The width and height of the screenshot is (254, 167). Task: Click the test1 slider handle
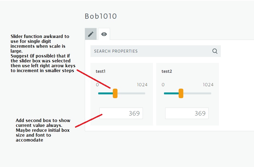(x=115, y=93)
